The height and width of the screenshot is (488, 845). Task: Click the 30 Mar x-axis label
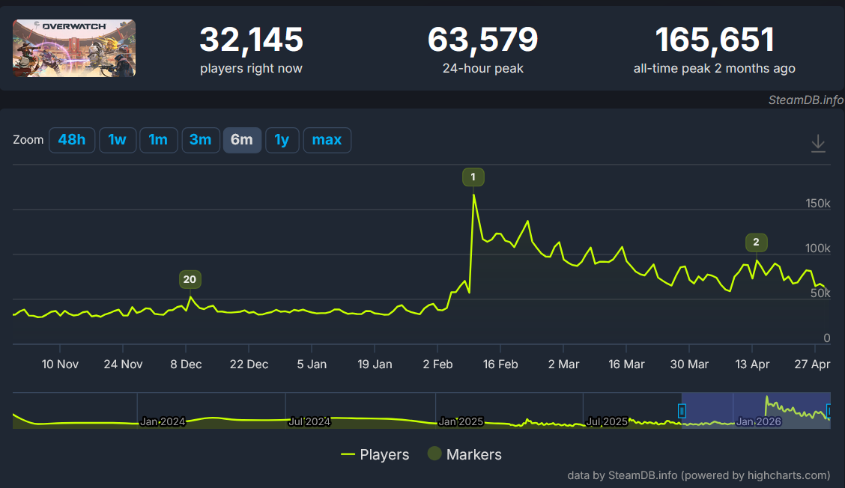(x=689, y=364)
